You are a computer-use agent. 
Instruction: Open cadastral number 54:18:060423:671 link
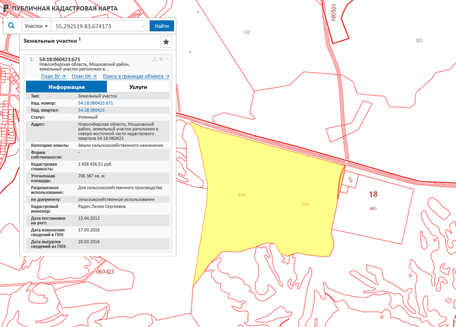(95, 103)
